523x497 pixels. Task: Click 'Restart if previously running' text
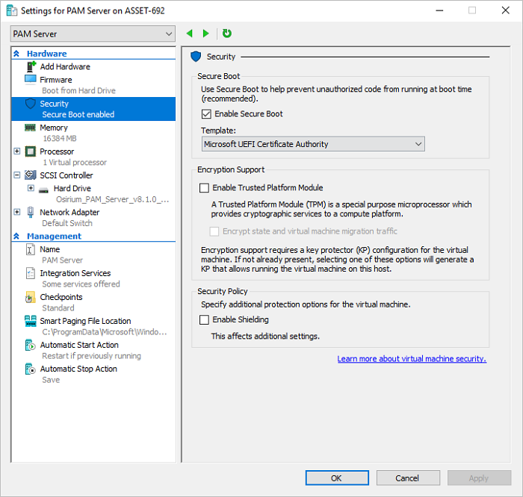(x=91, y=356)
